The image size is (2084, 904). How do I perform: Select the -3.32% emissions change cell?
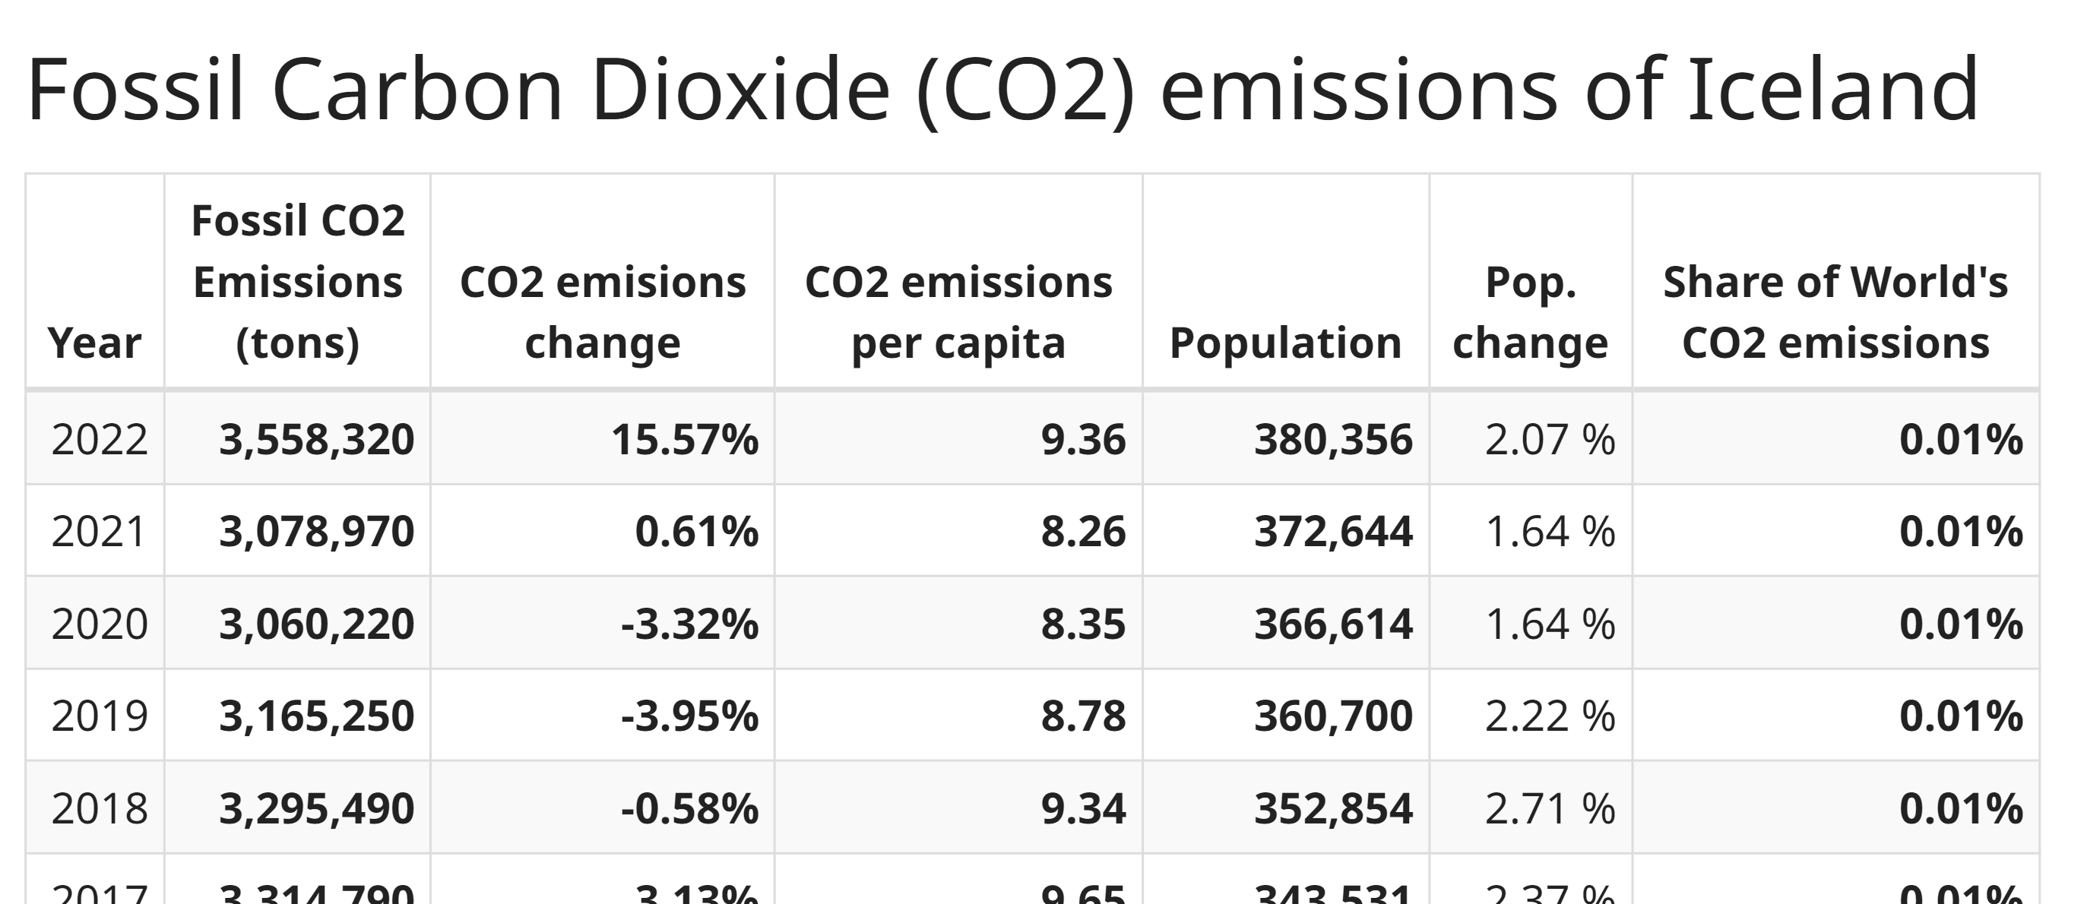click(689, 624)
